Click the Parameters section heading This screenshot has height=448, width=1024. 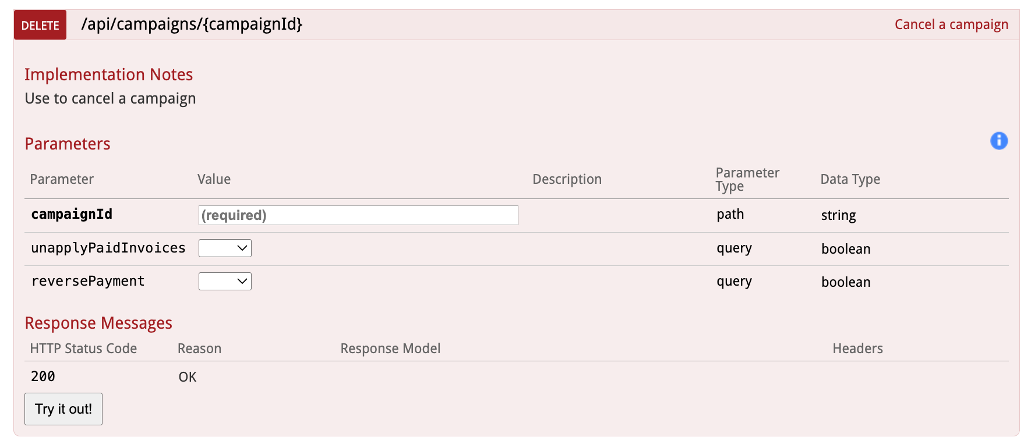pyautogui.click(x=68, y=144)
